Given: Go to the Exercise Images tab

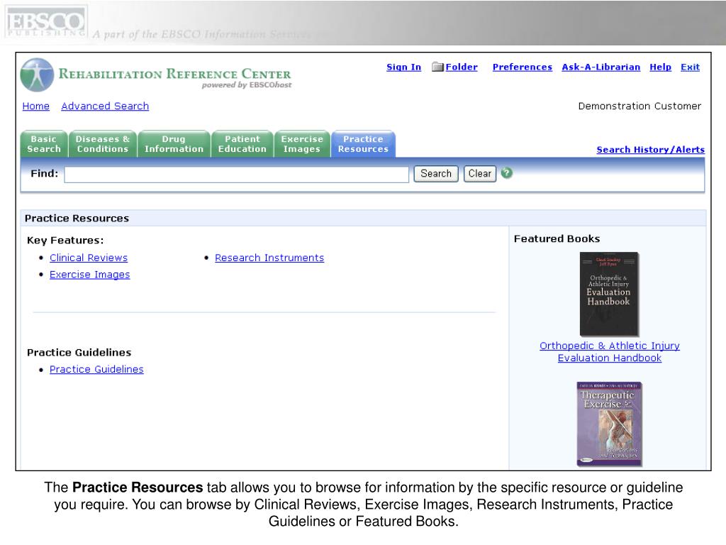Looking at the screenshot, I should 302,144.
